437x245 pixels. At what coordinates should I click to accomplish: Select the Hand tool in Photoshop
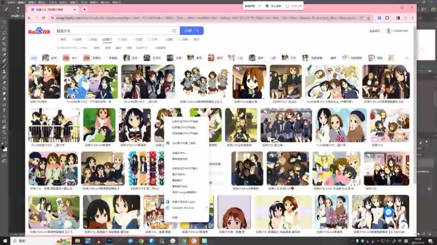point(4,127)
